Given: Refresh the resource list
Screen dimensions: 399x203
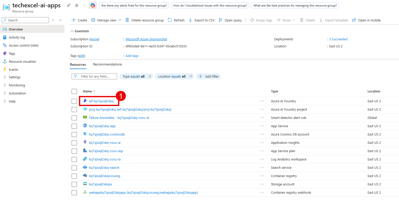Looking at the screenshot, I should point(176,20).
